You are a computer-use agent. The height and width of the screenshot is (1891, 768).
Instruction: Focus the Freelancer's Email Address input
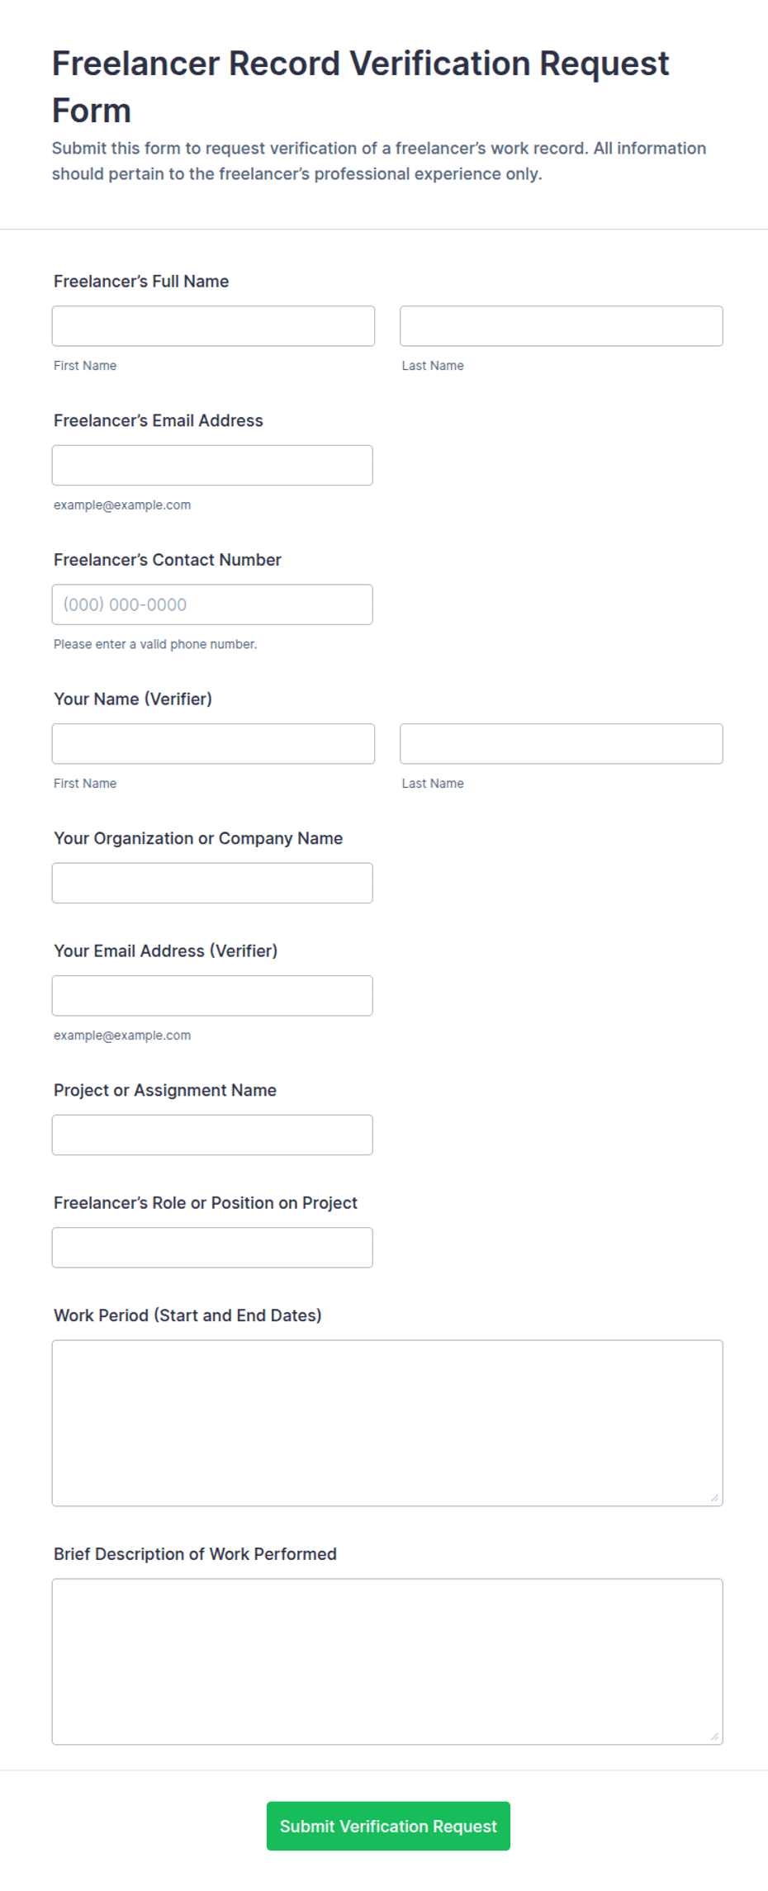(x=212, y=466)
